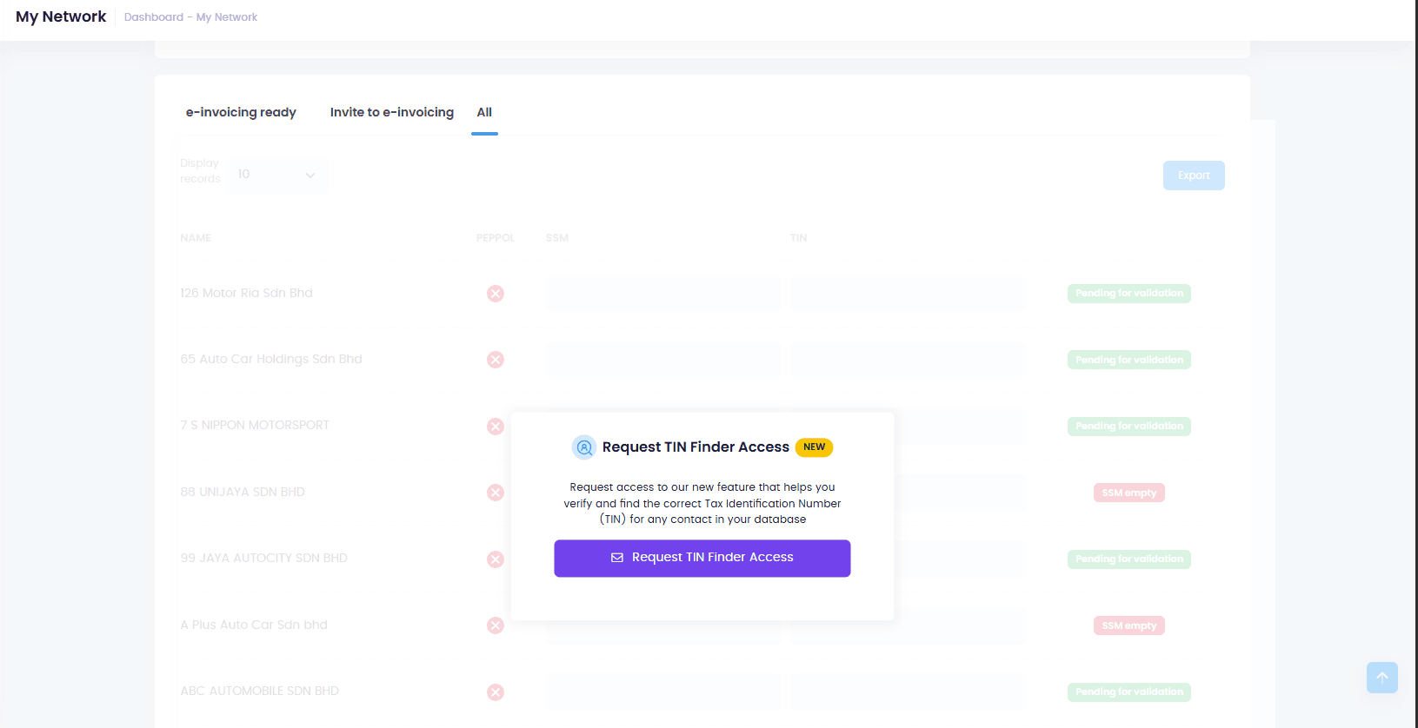Click the TIN Finder magnifier icon in popup
The image size is (1418, 728).
584,447
